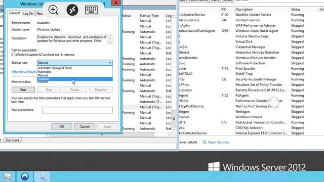Image resolution: width=324 pixels, height=182 pixels.
Task: Choose the Automatic startup option
Action: tap(75, 72)
